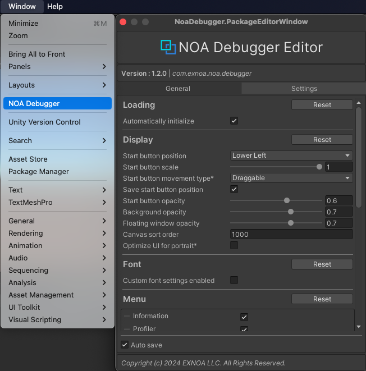Select NOA Debugger menu entry

[57, 103]
